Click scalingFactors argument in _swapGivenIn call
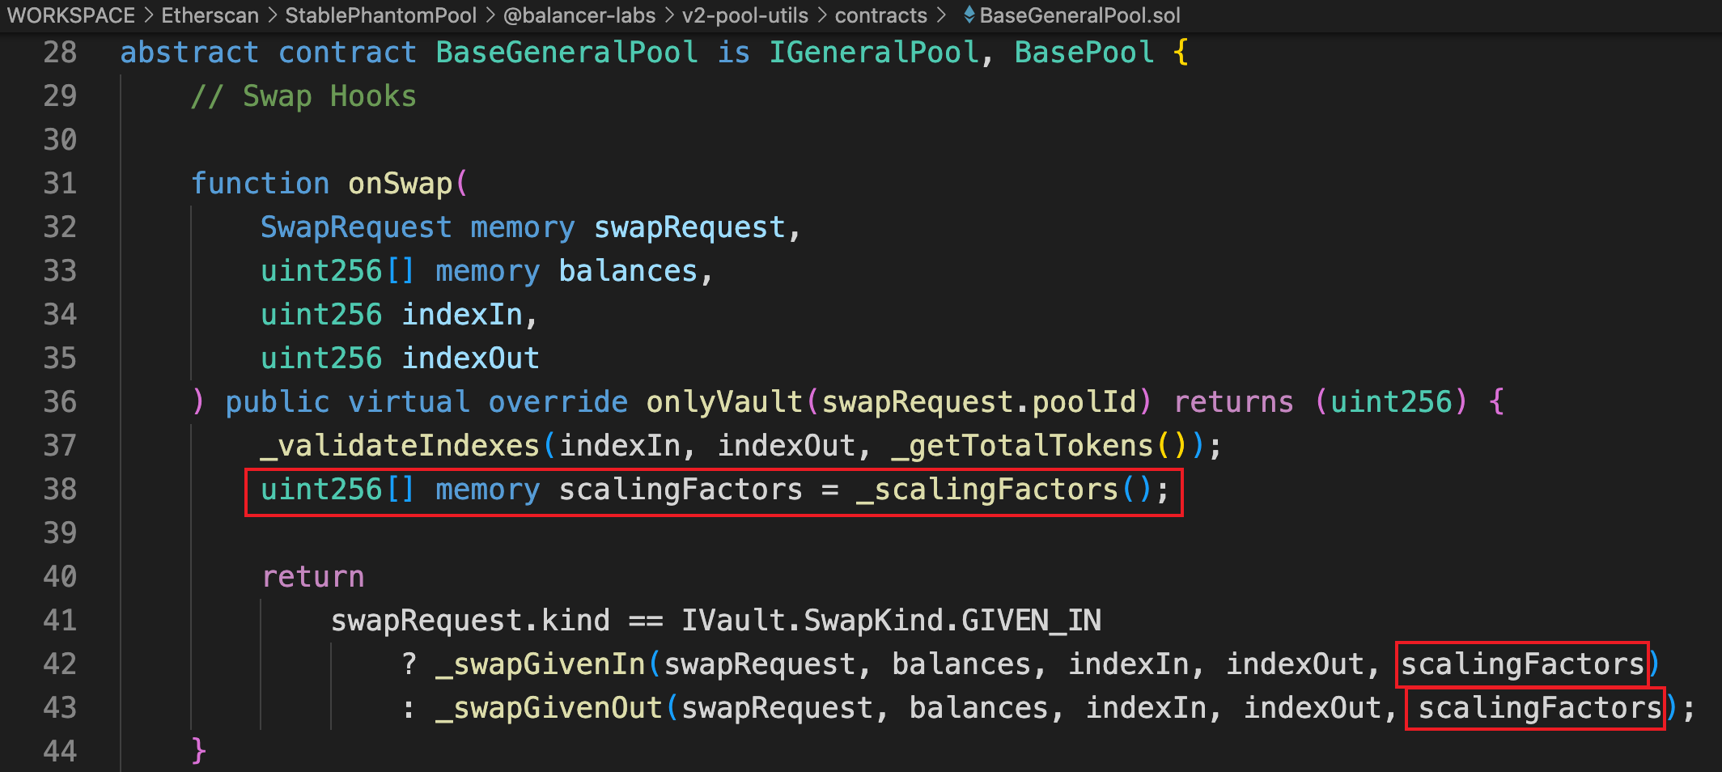This screenshot has width=1722, height=772. pyautogui.click(x=1522, y=664)
